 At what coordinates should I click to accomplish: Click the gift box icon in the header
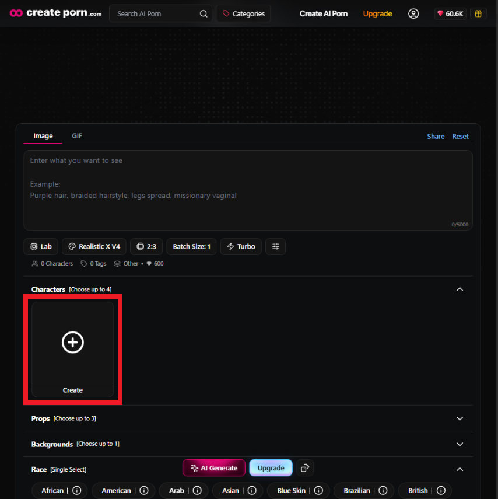coord(478,13)
